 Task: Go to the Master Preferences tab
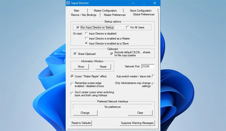(x=115, y=15)
